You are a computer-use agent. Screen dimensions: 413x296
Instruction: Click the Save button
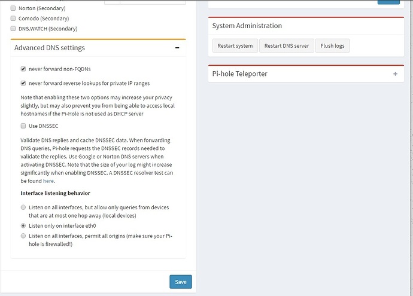tap(180, 282)
